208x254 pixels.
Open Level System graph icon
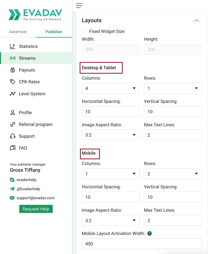[x=13, y=94]
